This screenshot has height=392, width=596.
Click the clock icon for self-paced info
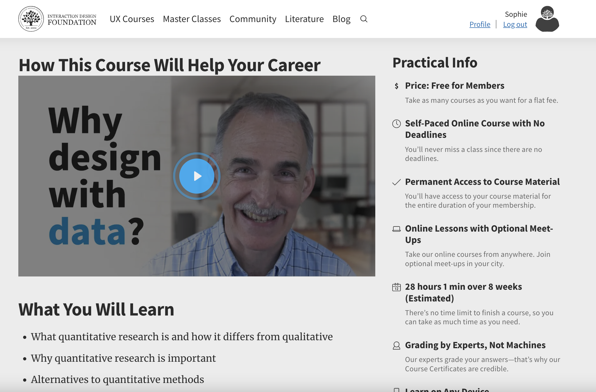(397, 124)
